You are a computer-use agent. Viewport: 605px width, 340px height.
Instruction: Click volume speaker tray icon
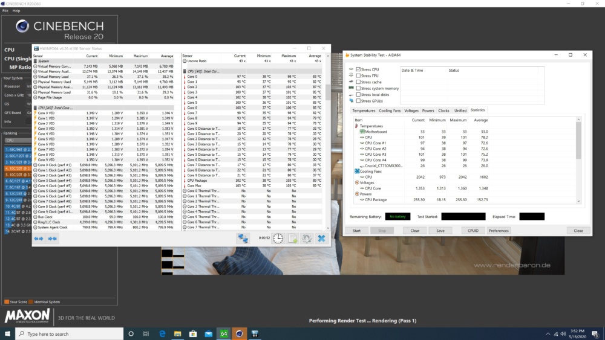point(563,334)
